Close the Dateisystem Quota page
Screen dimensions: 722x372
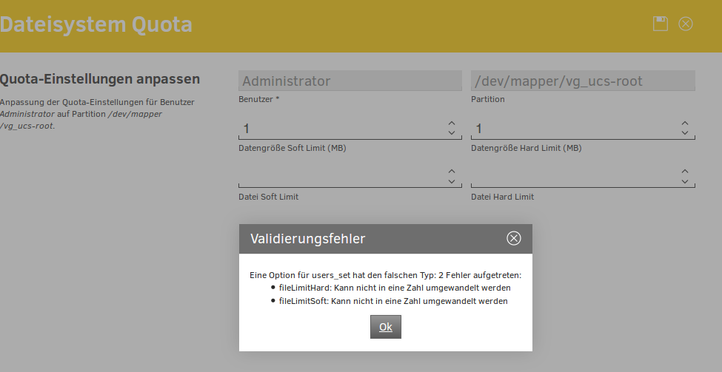click(x=686, y=24)
